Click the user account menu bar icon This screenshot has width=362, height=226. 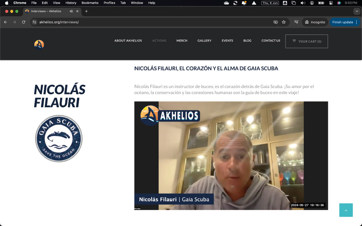(x=312, y=3)
